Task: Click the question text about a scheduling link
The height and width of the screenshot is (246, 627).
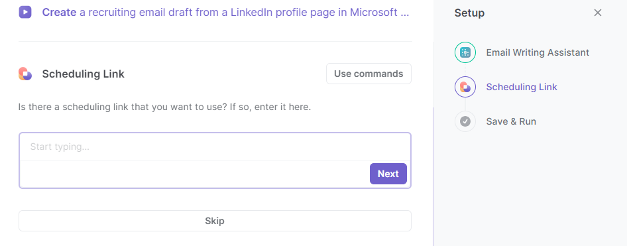Action: 164,107
